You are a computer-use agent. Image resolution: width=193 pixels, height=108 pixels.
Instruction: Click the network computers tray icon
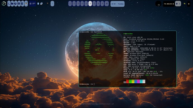41,4
